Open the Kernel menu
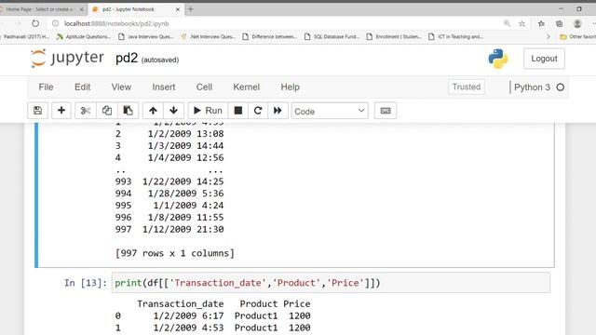596x335 pixels. [x=246, y=87]
